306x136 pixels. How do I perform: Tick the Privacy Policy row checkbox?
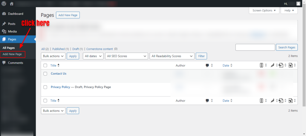click(45, 87)
